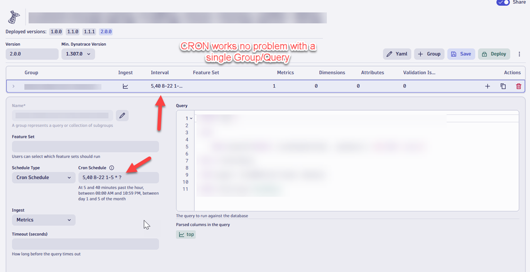Screen dimensions: 530x272
Task: Select deployed version 1.1.1
Action: point(89,32)
